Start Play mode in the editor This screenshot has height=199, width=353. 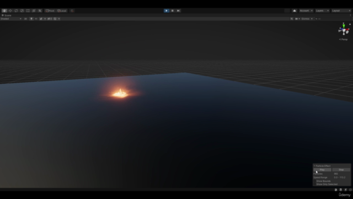click(x=167, y=11)
